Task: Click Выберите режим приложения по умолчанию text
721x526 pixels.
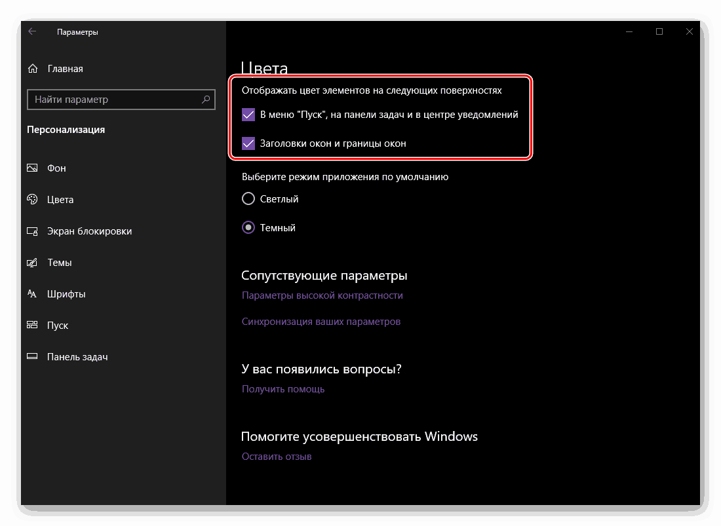Action: point(345,177)
